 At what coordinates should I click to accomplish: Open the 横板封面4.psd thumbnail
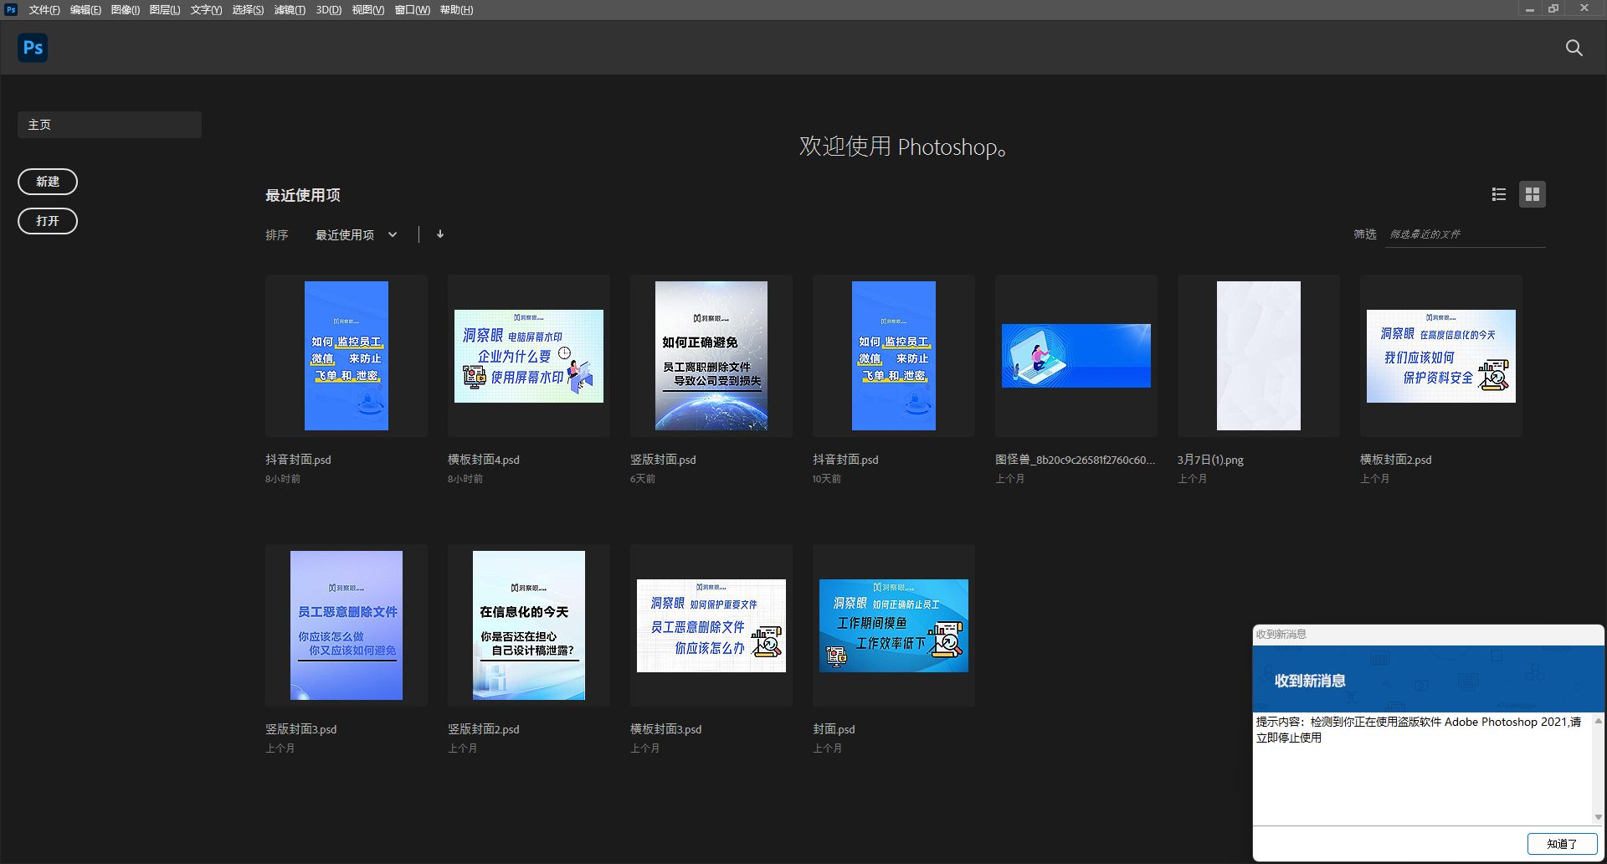[x=529, y=356]
